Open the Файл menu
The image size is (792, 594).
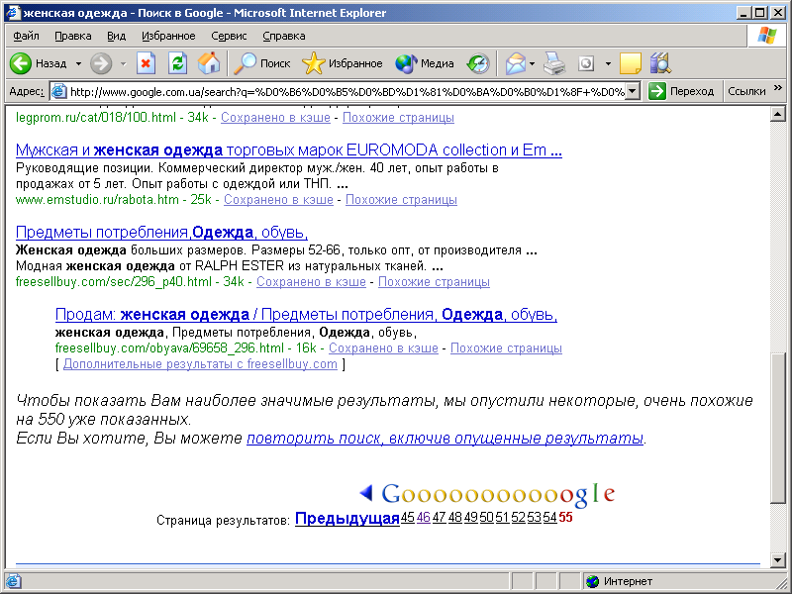tap(27, 36)
